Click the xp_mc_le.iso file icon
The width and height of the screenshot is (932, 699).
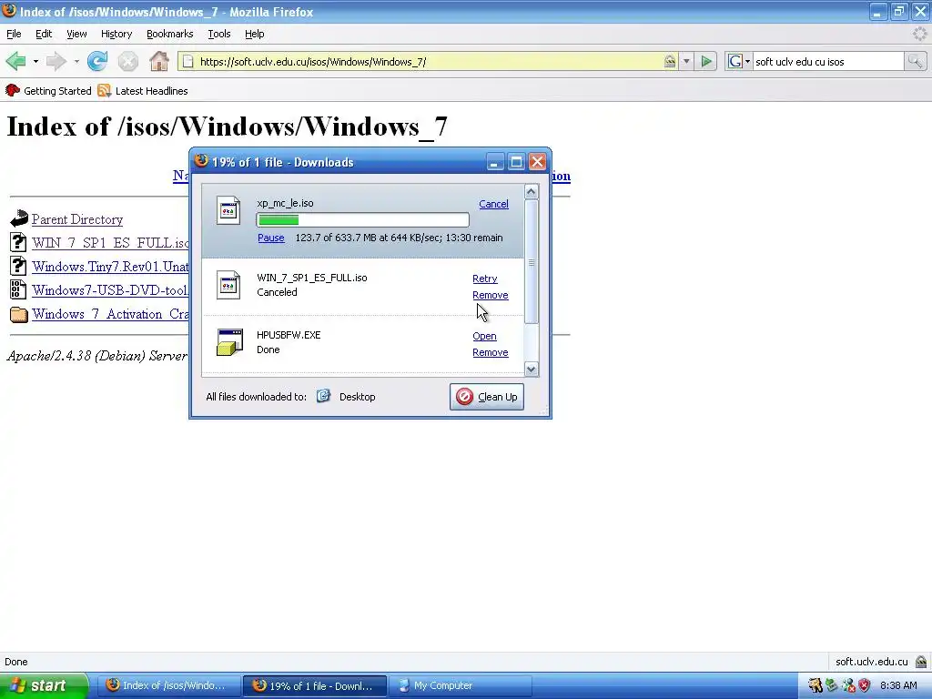tap(228, 210)
